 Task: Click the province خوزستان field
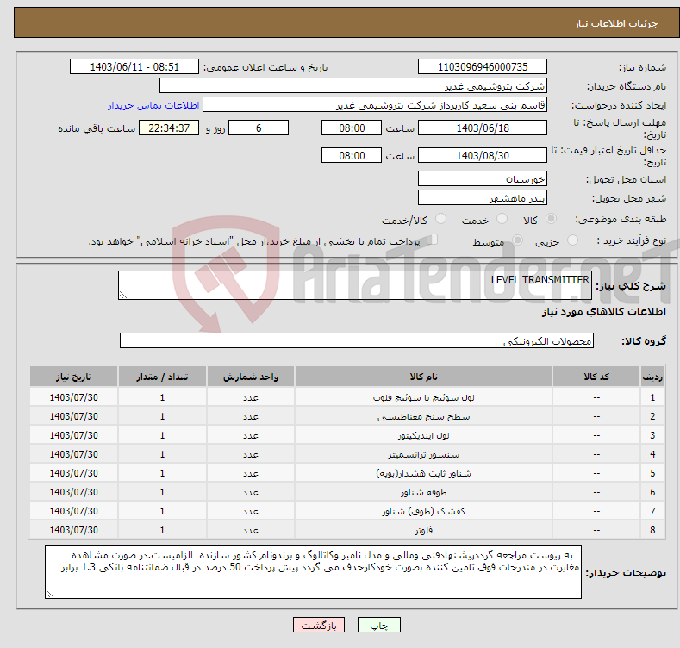click(483, 178)
